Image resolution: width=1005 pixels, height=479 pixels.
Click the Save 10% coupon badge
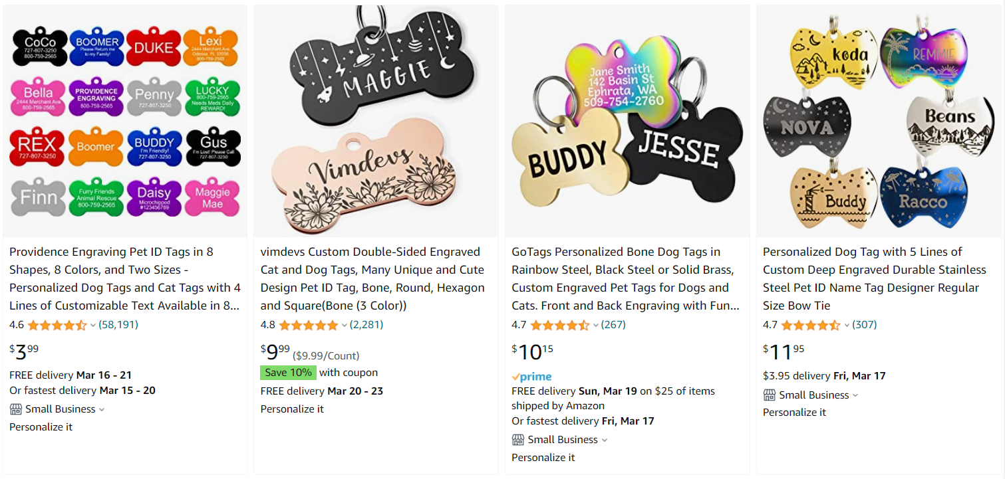click(288, 373)
